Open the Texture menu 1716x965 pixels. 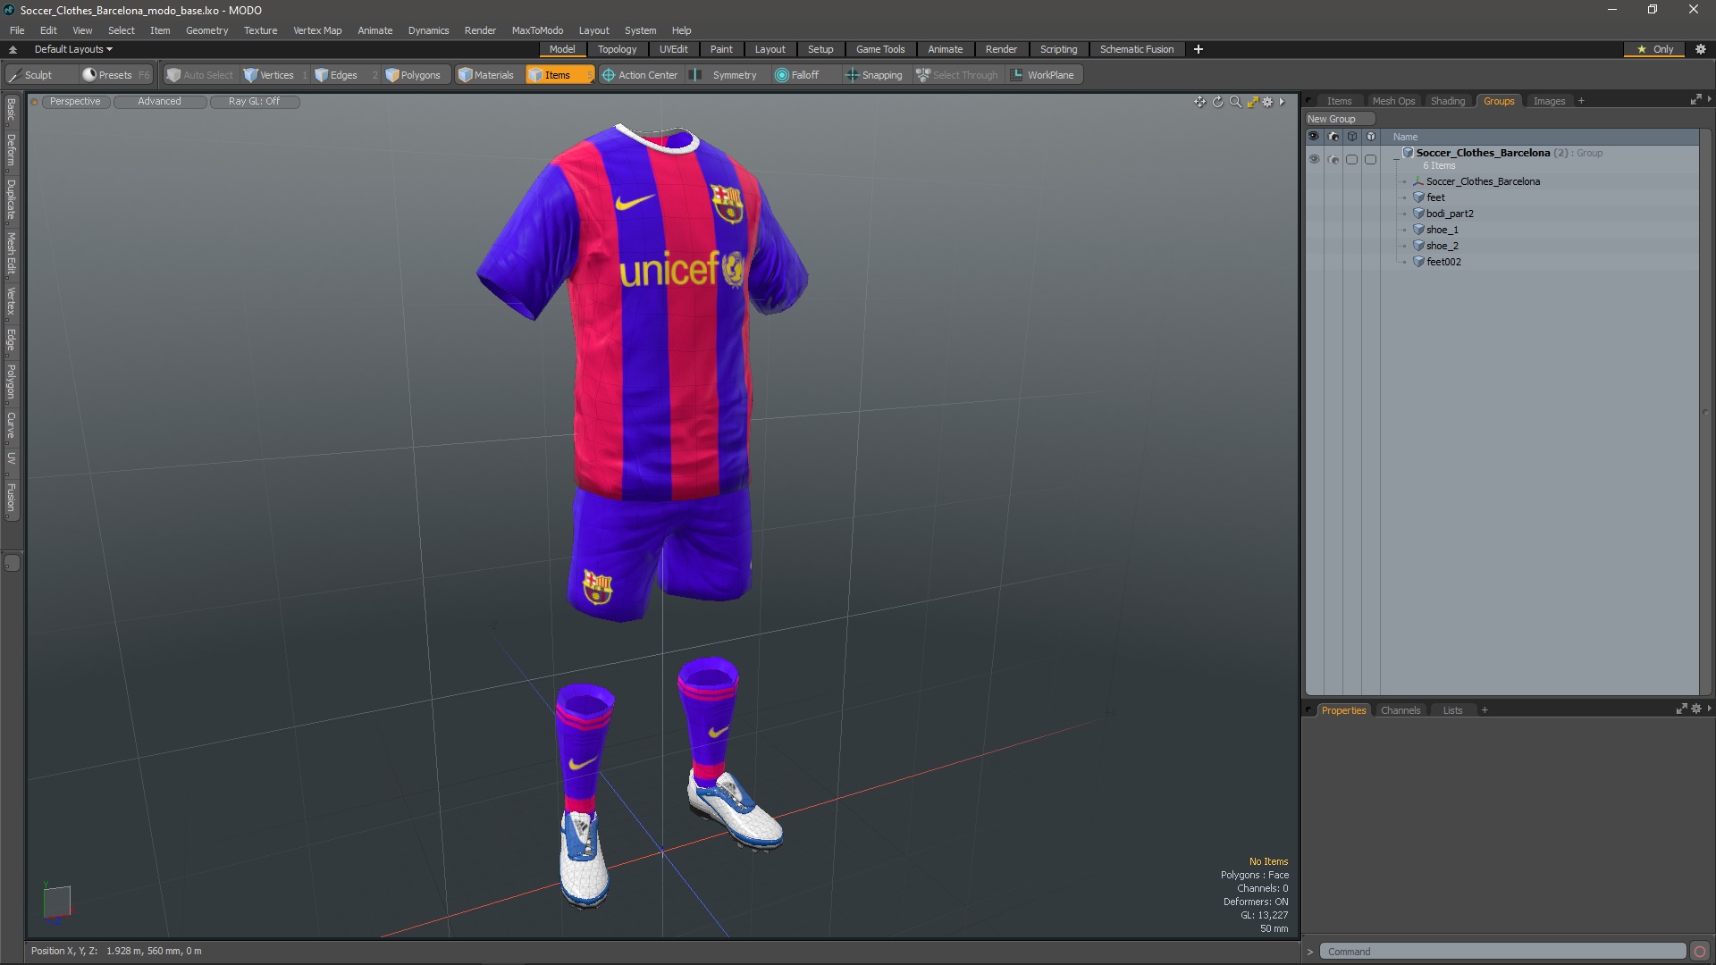click(260, 30)
